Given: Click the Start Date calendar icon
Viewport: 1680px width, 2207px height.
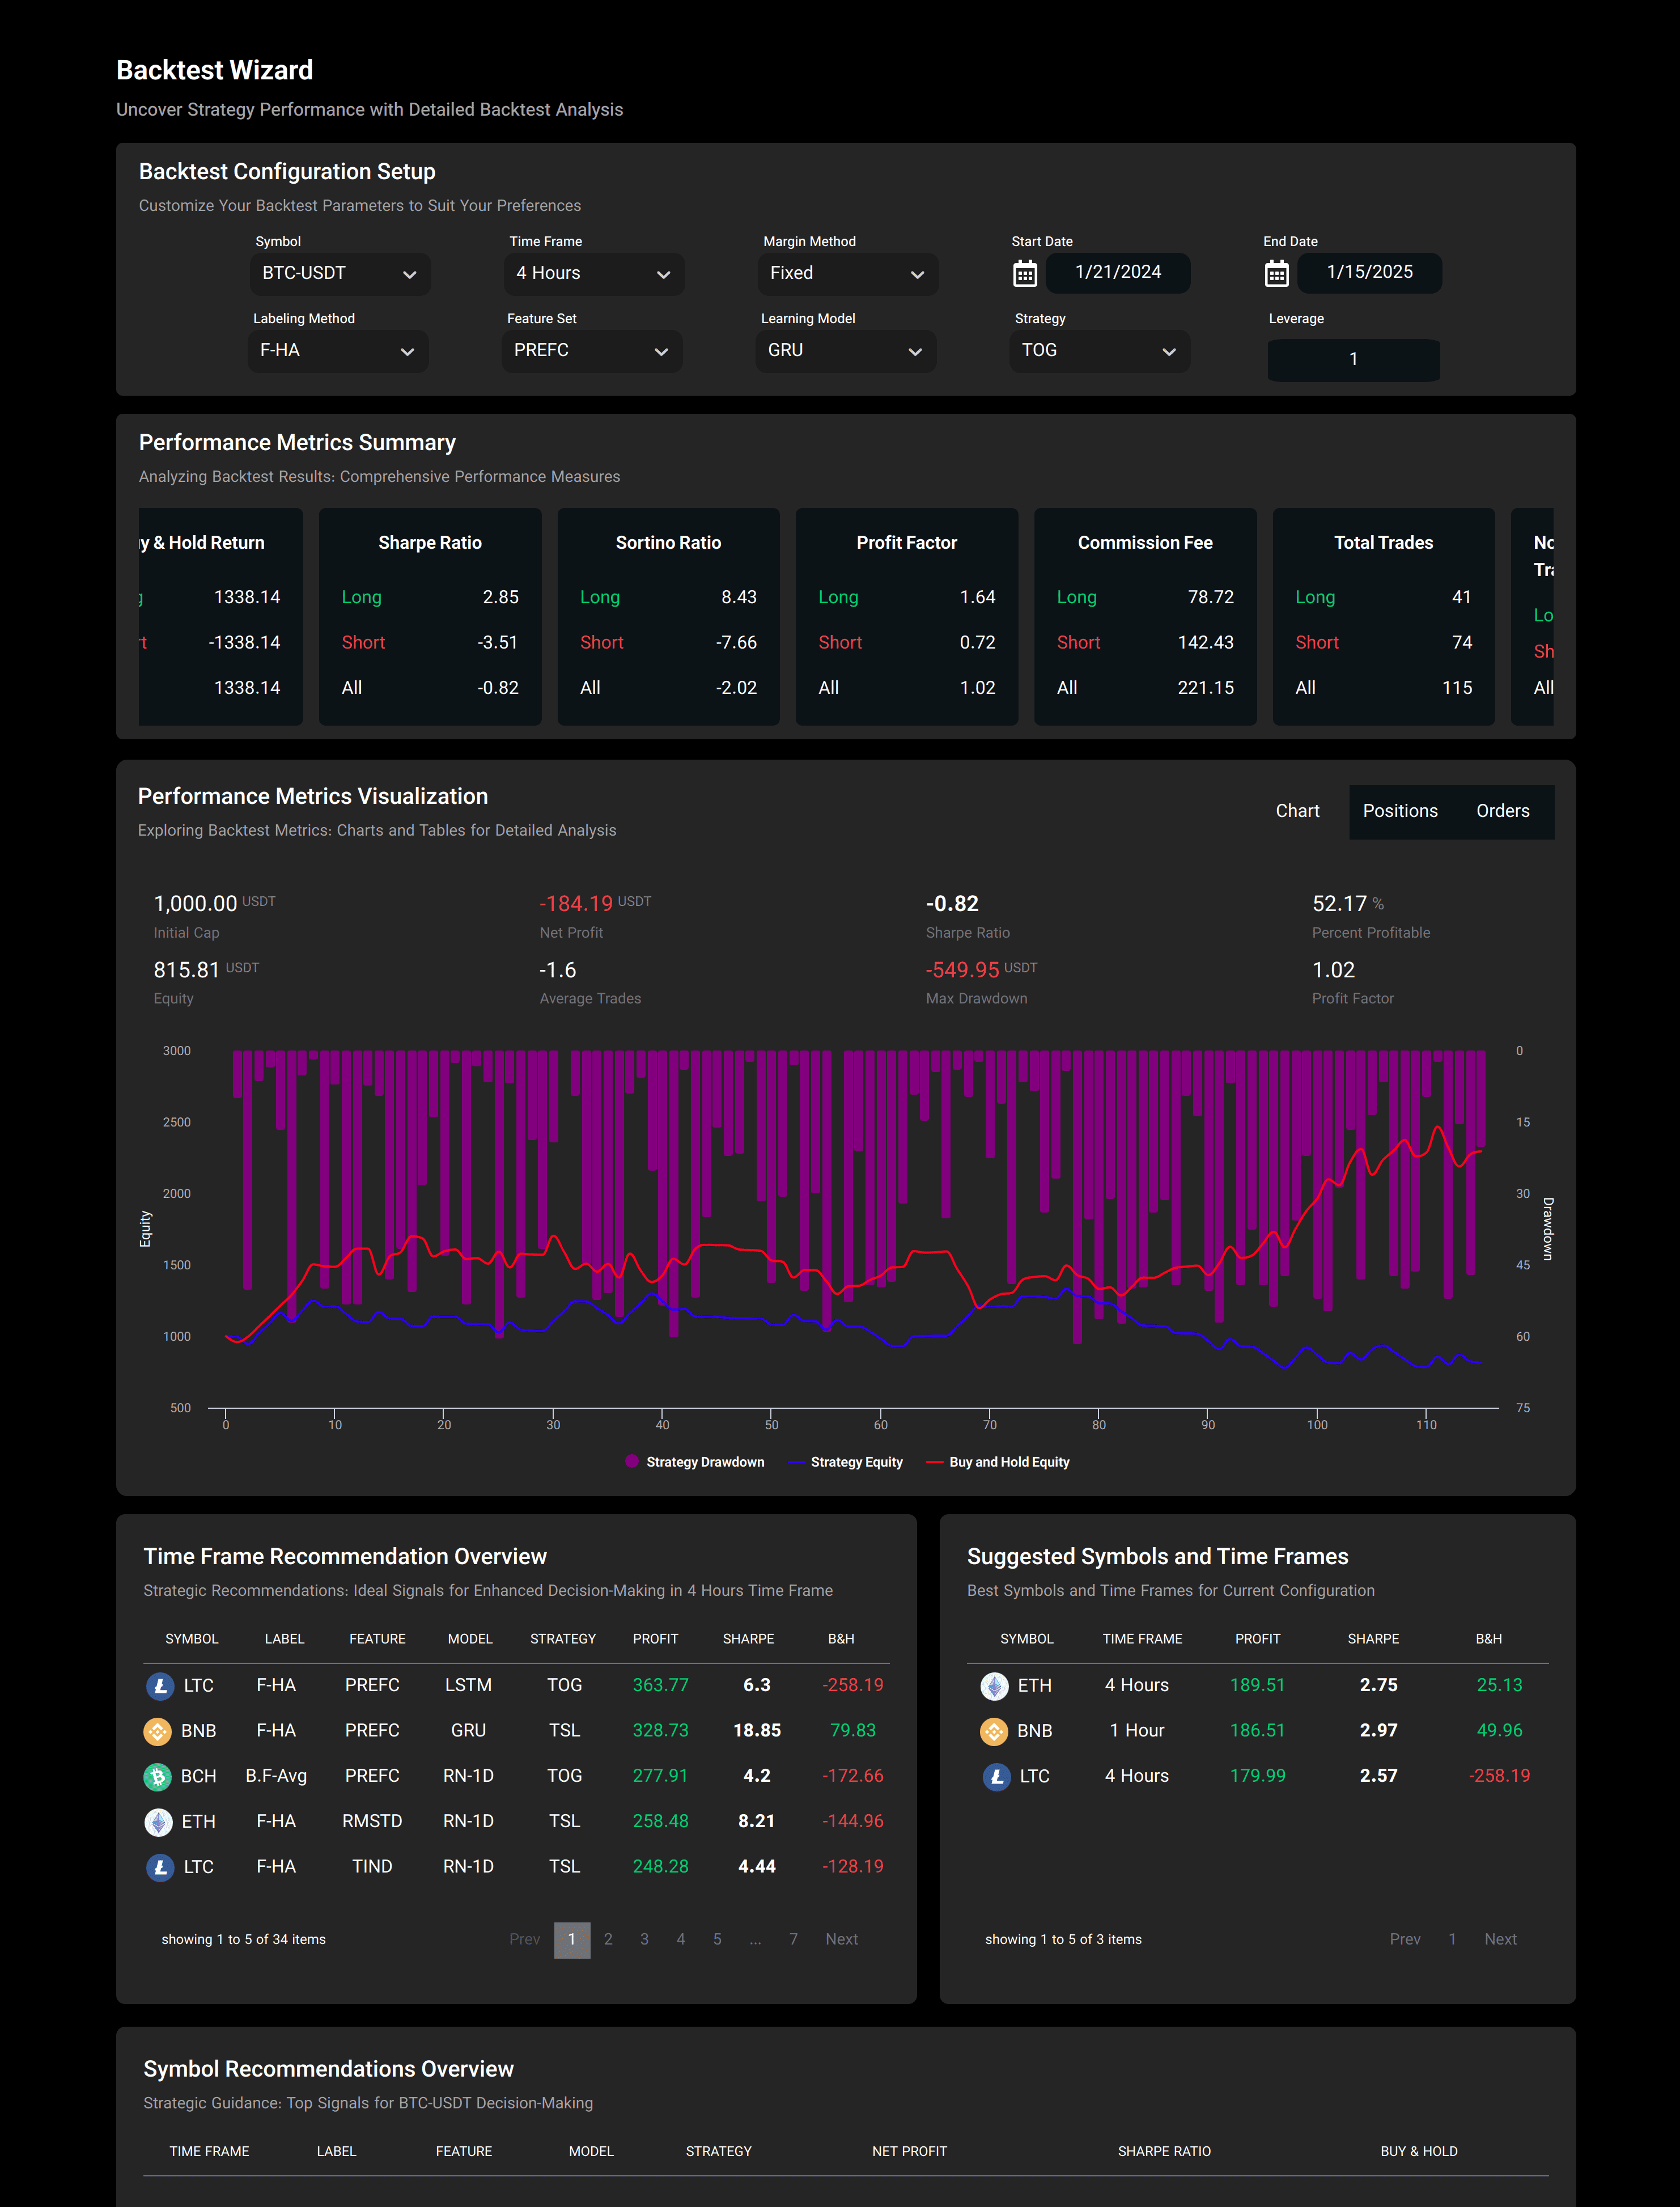Looking at the screenshot, I should click(x=1024, y=273).
